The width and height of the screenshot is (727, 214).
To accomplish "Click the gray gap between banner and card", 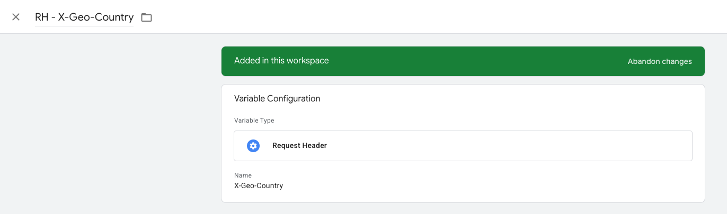I will [463, 80].
